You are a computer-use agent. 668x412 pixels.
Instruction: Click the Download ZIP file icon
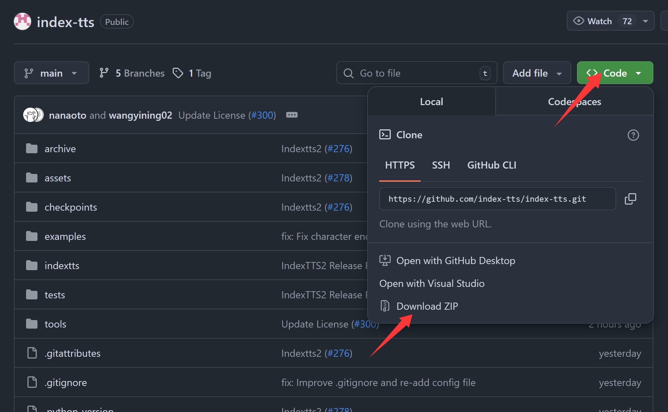coord(385,306)
